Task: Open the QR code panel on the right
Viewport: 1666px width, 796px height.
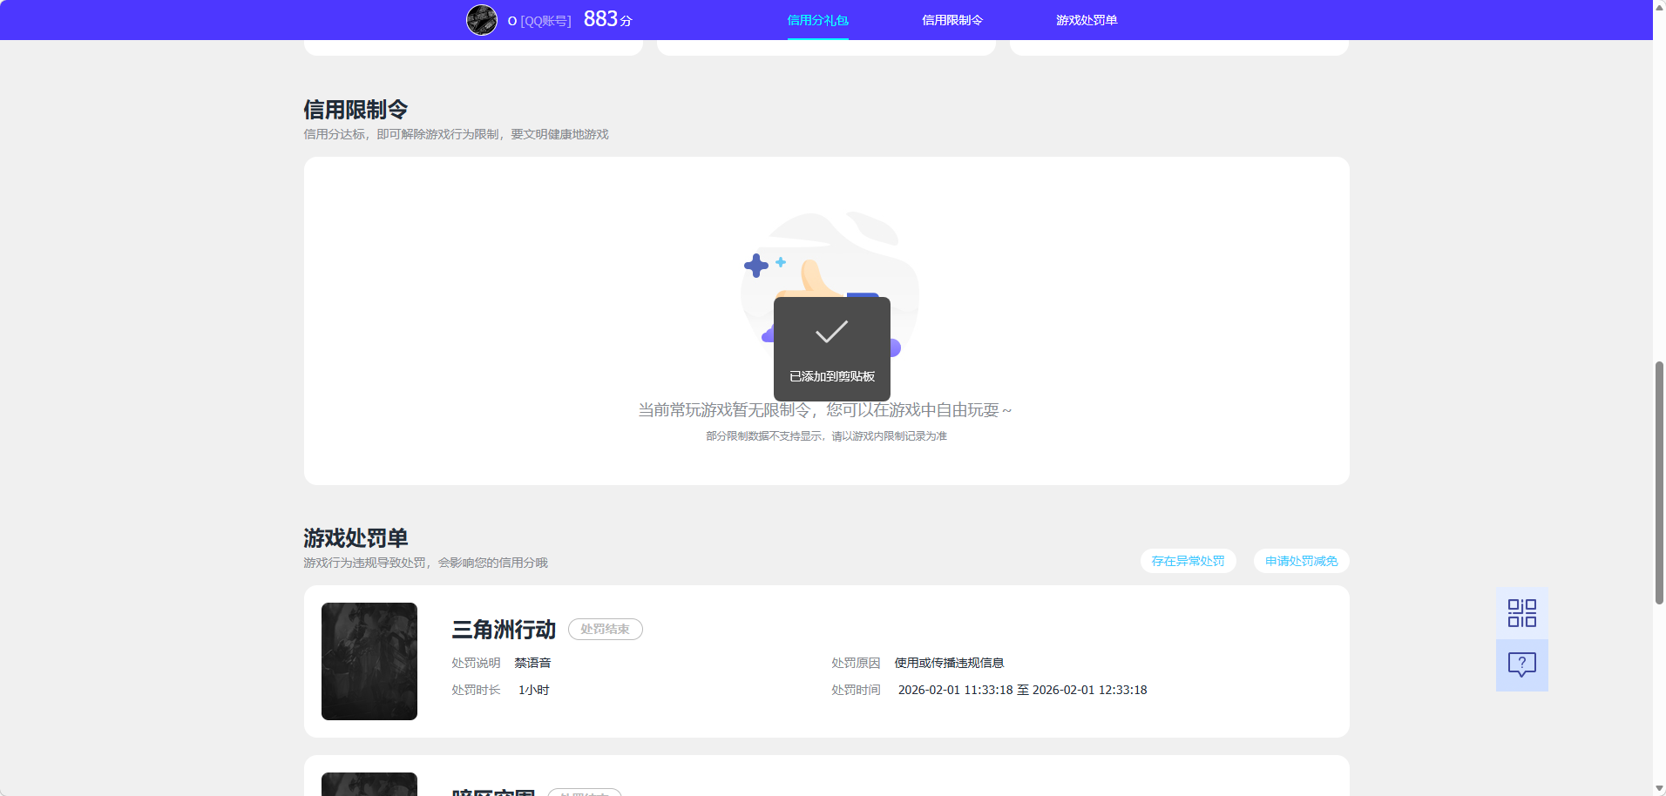Action: click(1521, 612)
